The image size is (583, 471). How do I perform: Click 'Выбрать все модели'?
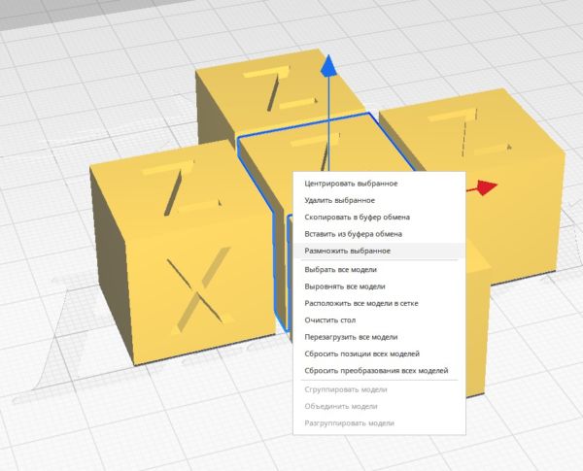(x=340, y=269)
